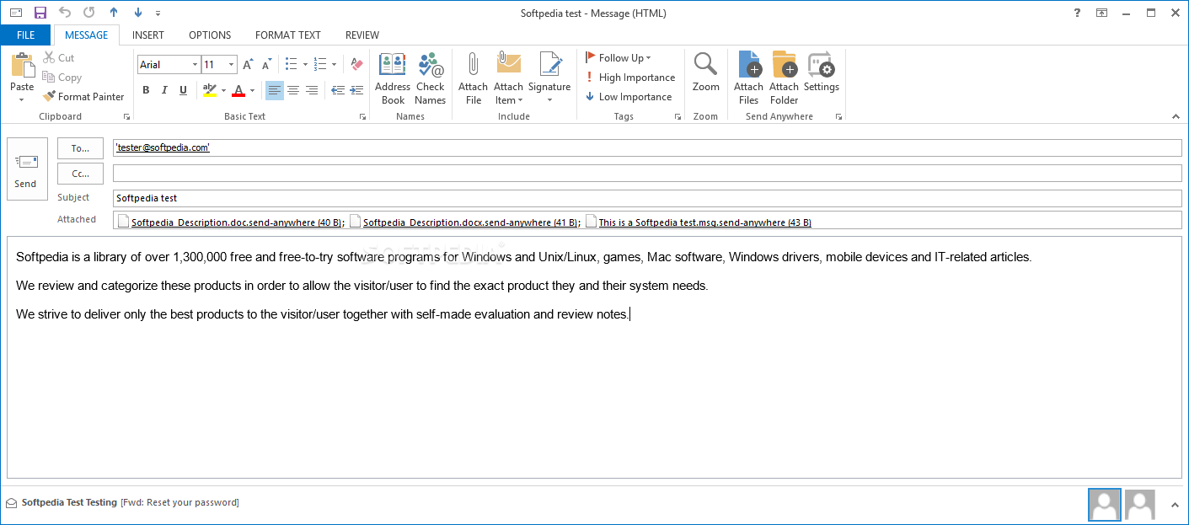Open Basic Text dialog launcher
Image resolution: width=1189 pixels, height=525 pixels.
tap(362, 117)
